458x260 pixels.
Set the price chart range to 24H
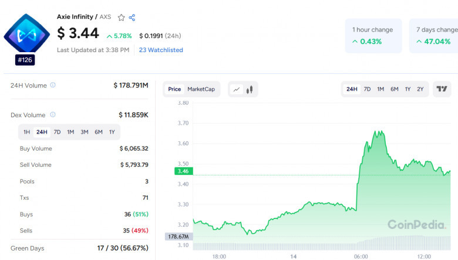click(352, 89)
